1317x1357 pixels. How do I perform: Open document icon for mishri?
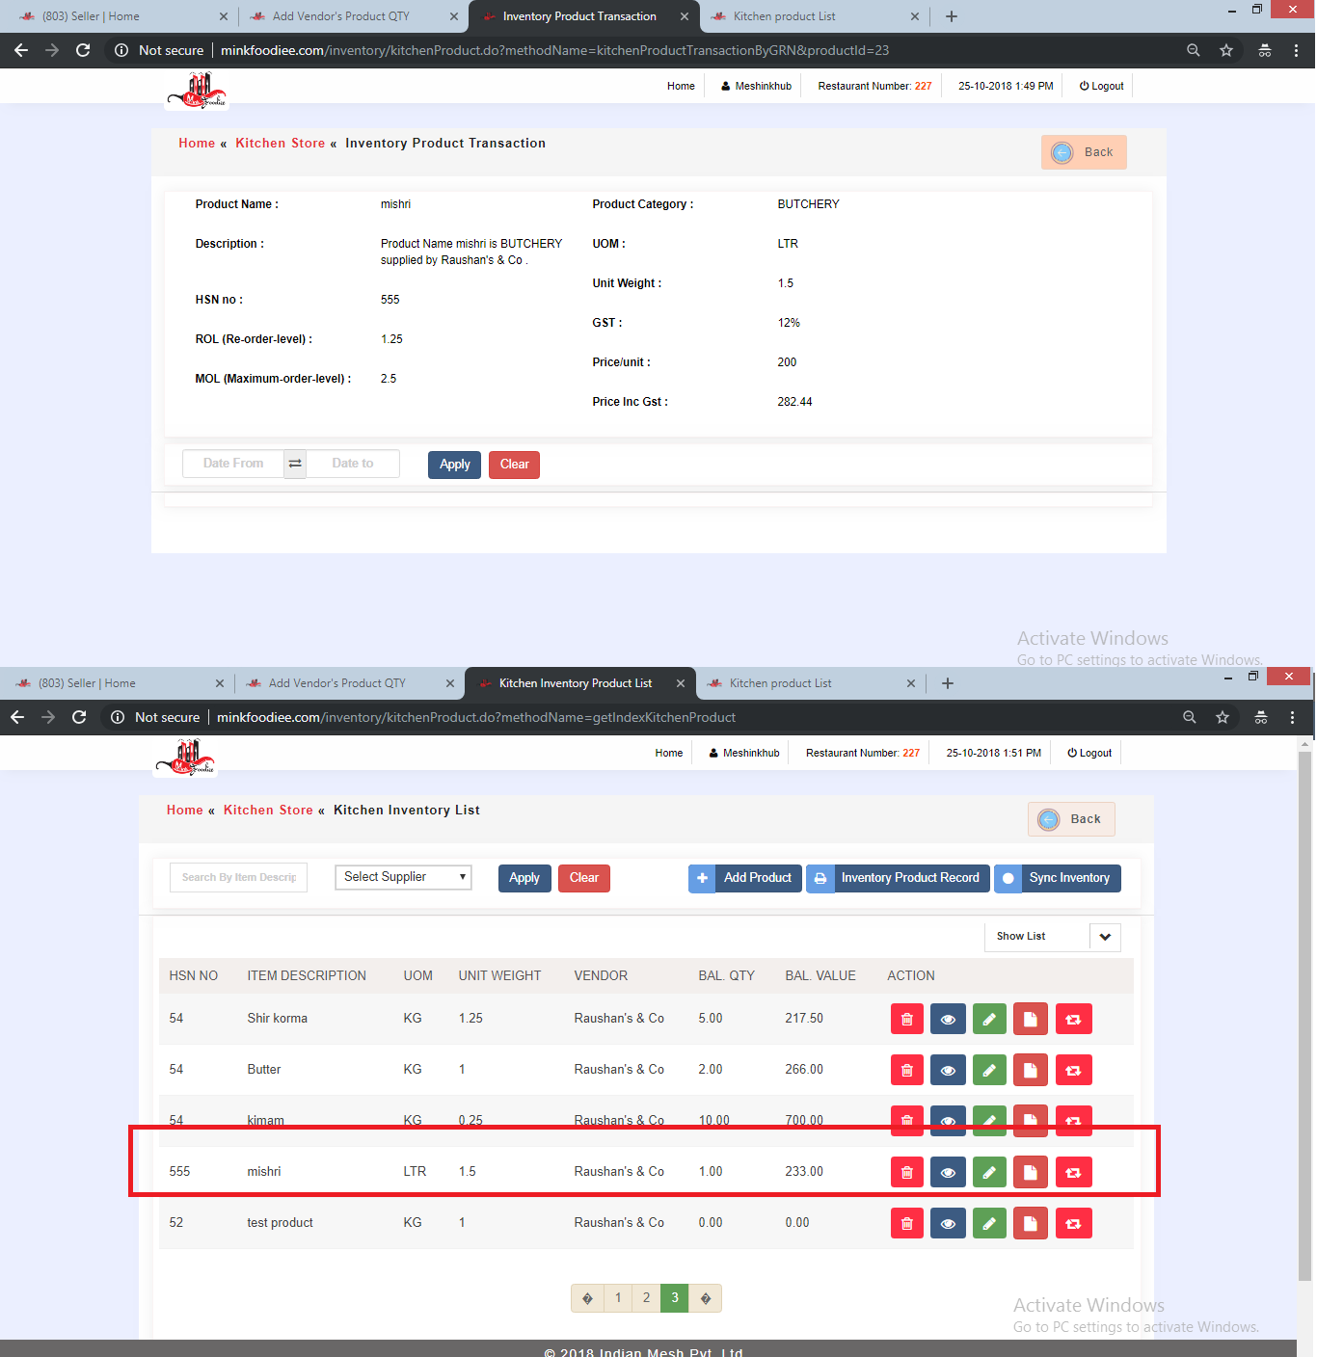(1031, 1172)
